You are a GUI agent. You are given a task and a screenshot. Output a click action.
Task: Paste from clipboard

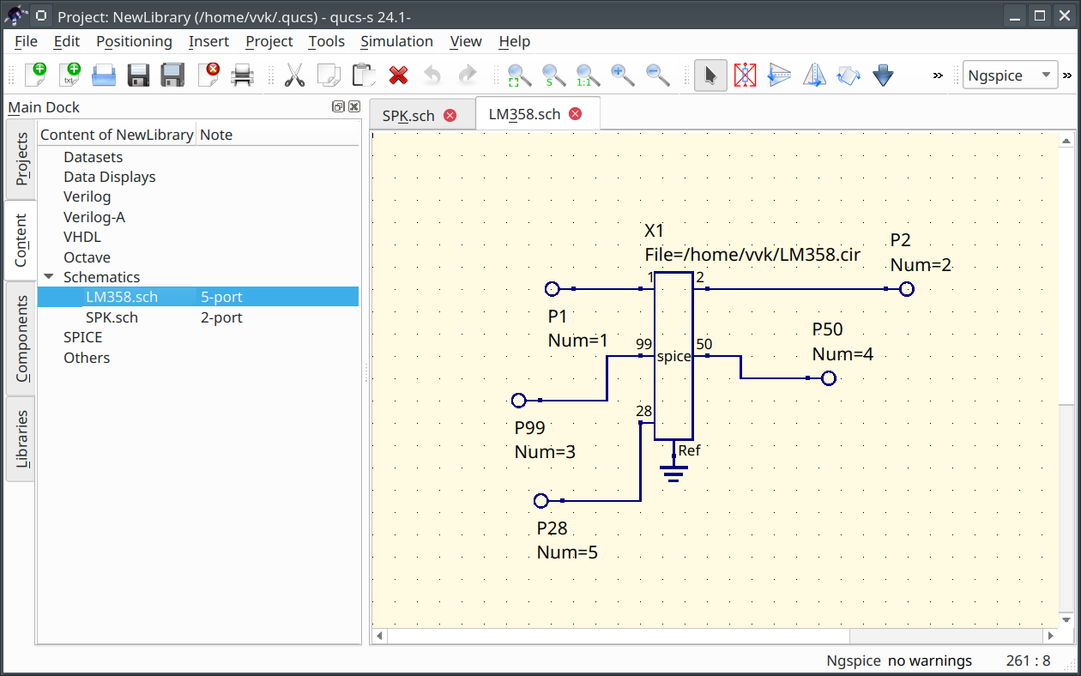tap(364, 75)
